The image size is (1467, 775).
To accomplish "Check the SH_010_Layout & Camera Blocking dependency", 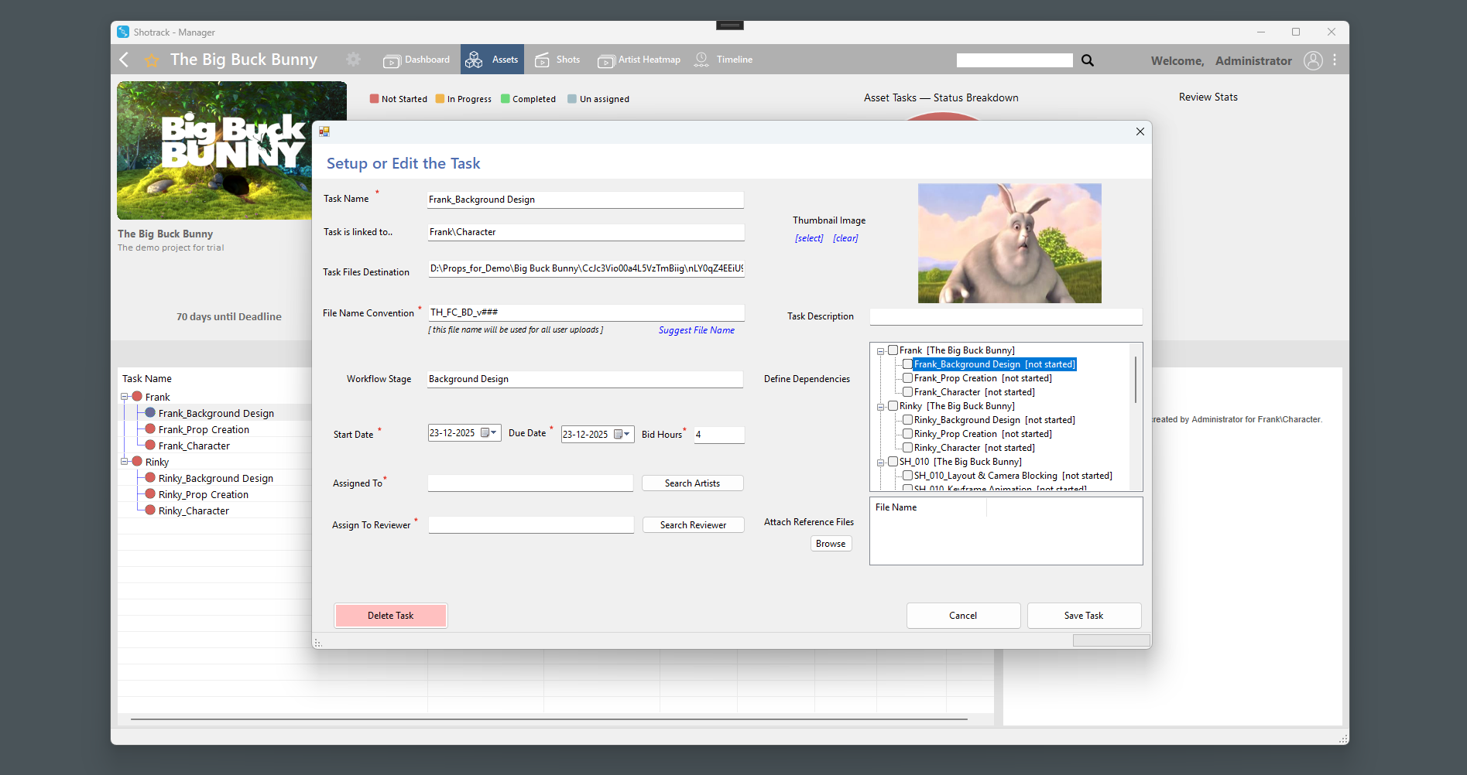I will click(x=907, y=476).
